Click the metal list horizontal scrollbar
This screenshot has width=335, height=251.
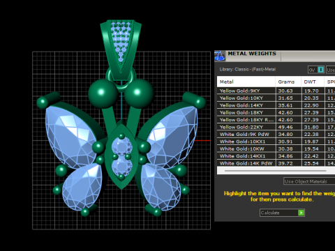coord(276,171)
